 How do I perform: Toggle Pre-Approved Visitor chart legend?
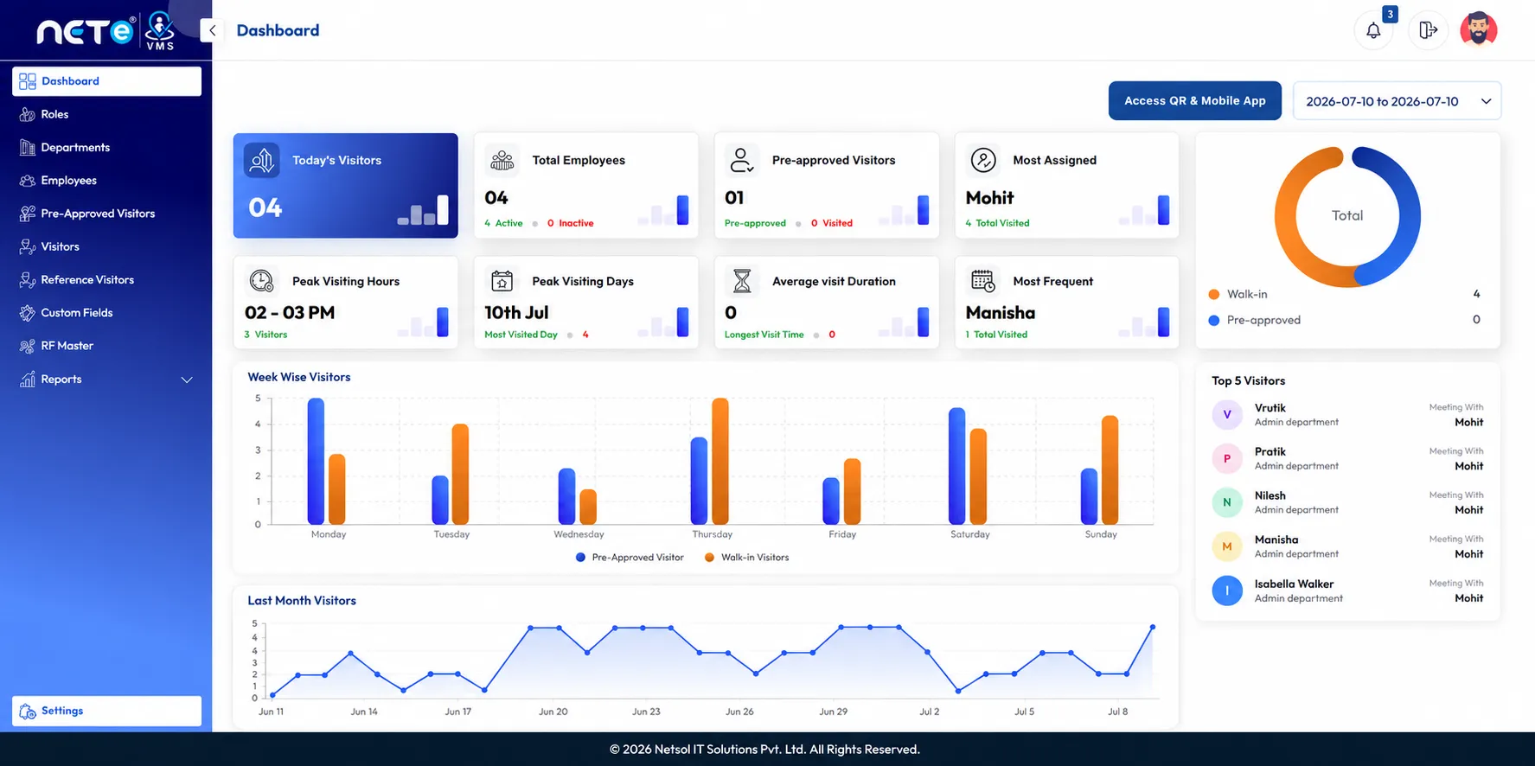point(630,558)
